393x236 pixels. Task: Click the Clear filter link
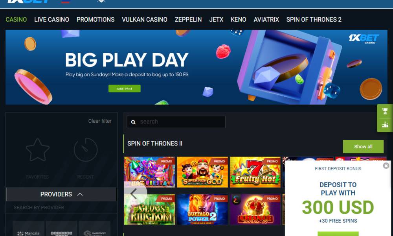click(100, 121)
